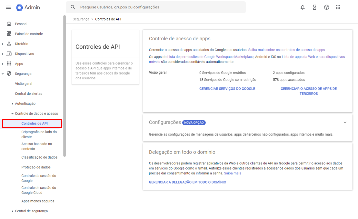The width and height of the screenshot is (358, 219).
Task: Click the NOVA OPÇÃO badge
Action: pos(194,123)
